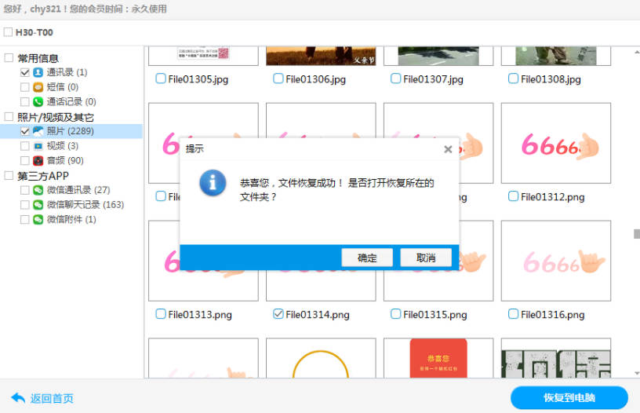Click the File01313.png file name
This screenshot has height=413, width=640.
pyautogui.click(x=200, y=315)
